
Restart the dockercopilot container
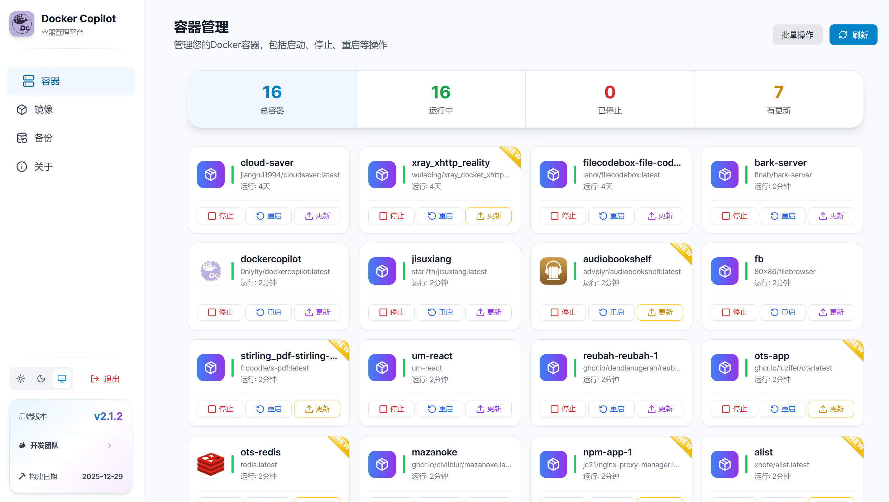[x=268, y=312]
